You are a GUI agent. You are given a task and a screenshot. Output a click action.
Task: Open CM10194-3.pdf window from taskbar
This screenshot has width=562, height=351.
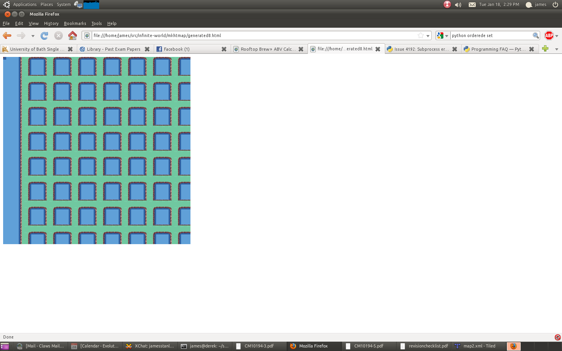259,346
